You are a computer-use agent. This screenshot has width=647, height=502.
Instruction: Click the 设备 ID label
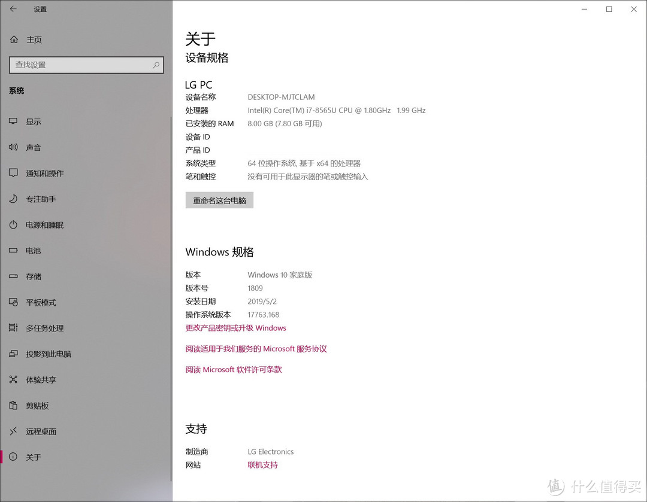(x=198, y=137)
